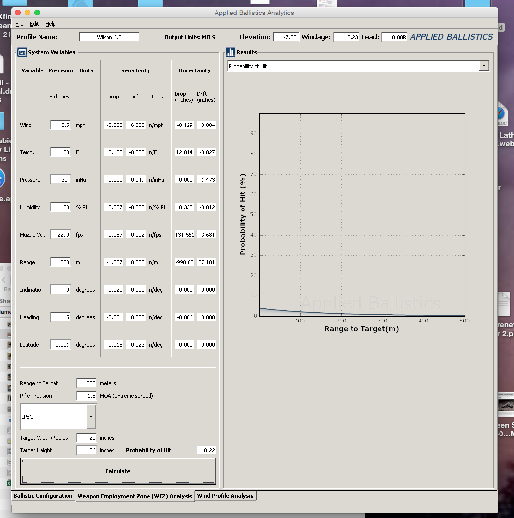Open the Edit menu
This screenshot has width=514, height=518.
click(x=34, y=24)
